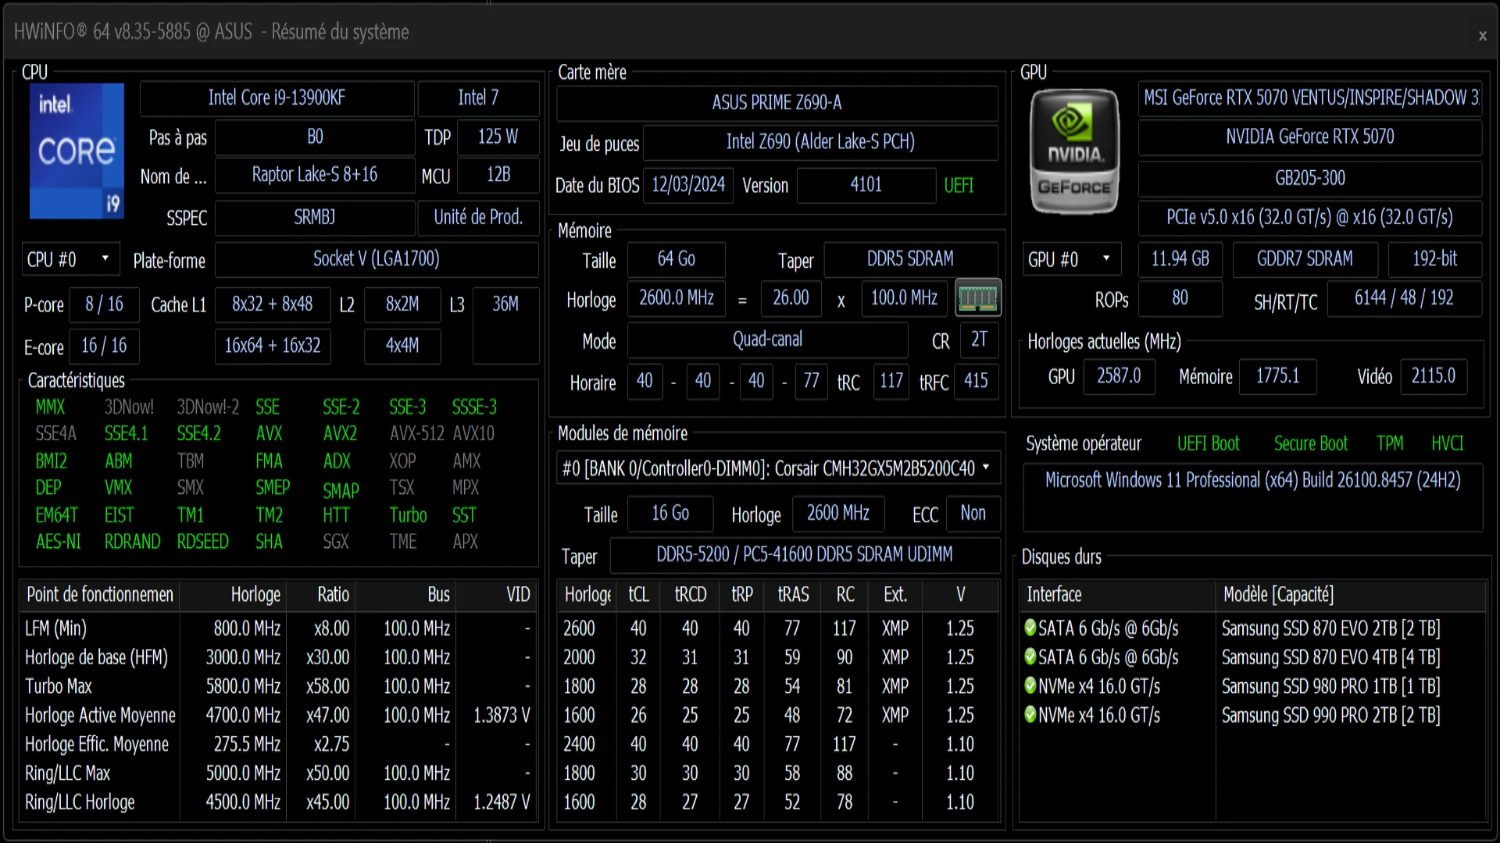This screenshot has height=843, width=1500.
Task: Click the ASUS PRIME Z690-A motherboard field
Action: [x=777, y=102]
